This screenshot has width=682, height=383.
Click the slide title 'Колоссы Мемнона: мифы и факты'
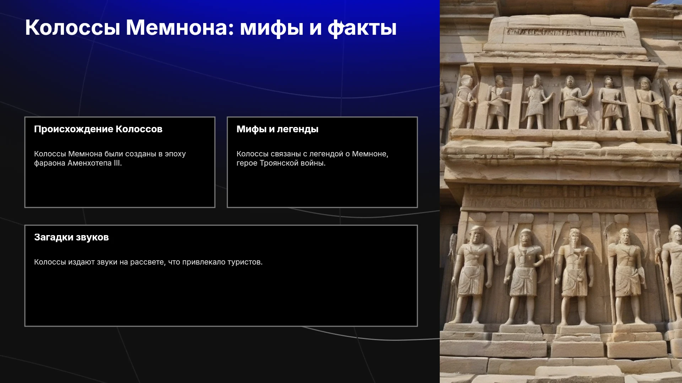click(x=211, y=28)
